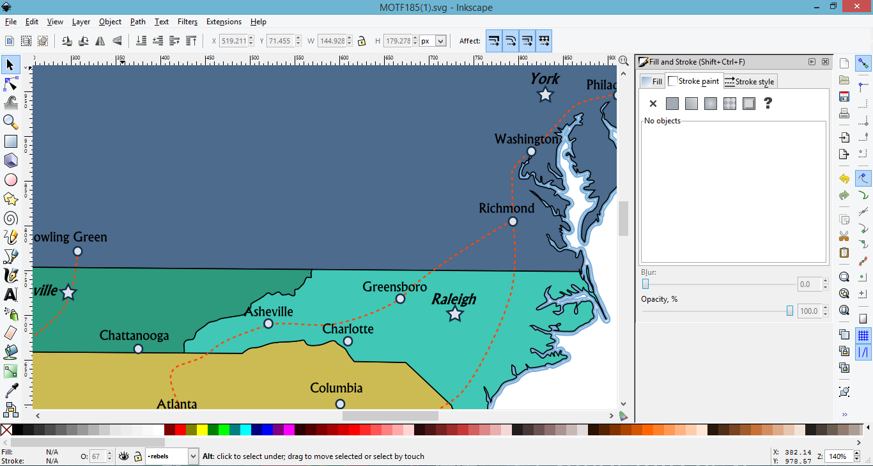Viewport: 873px width, 466px height.
Task: Select the Gradient tool
Action: [10, 371]
